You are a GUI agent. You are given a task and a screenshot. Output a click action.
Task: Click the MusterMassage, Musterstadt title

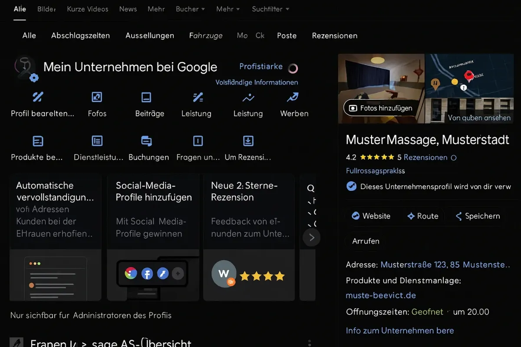(x=428, y=140)
